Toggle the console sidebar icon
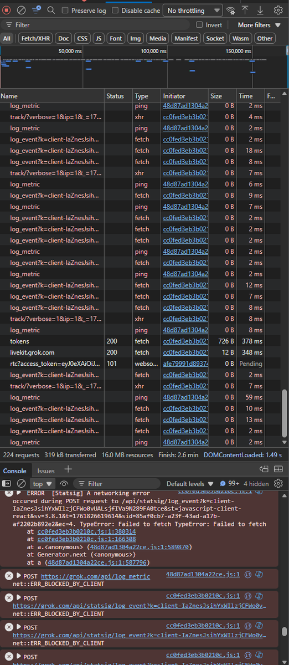This screenshot has height=665, width=289. pyautogui.click(x=7, y=483)
